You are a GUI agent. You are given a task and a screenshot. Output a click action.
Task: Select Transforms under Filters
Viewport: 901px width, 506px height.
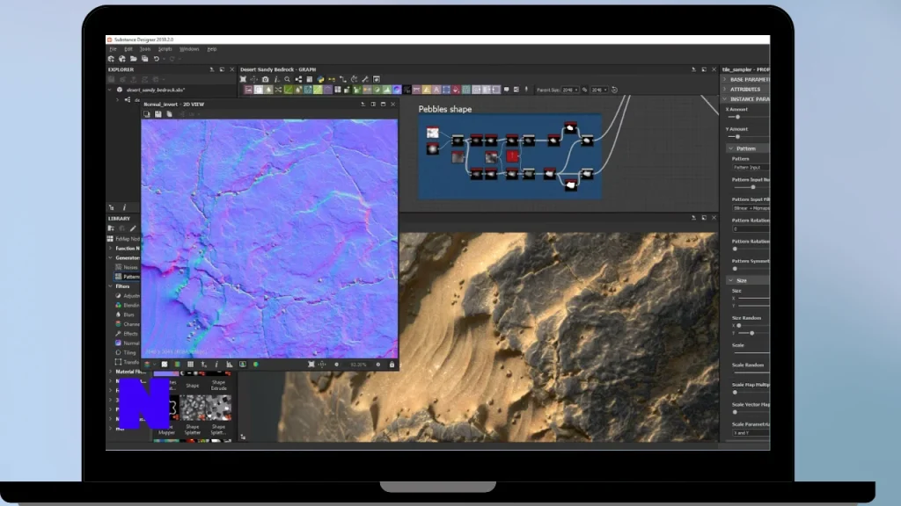coord(128,362)
